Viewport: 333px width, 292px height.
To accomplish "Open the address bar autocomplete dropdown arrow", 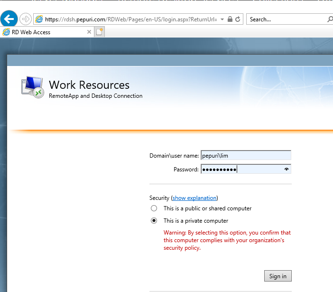I will click(222, 19).
